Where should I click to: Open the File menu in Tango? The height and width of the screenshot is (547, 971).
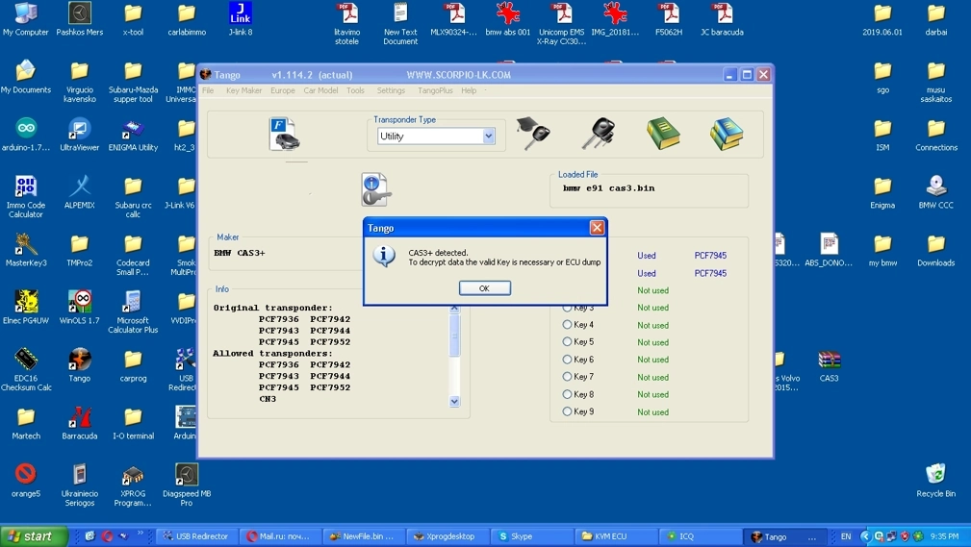208,90
